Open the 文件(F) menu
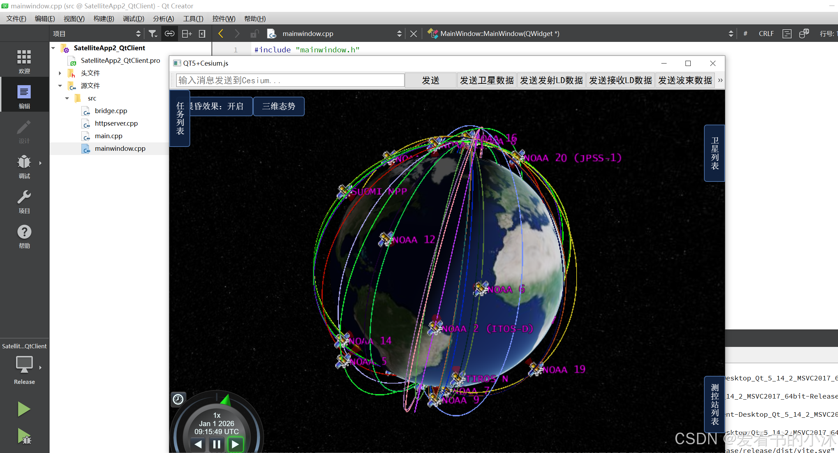The height and width of the screenshot is (453, 838). [16, 18]
